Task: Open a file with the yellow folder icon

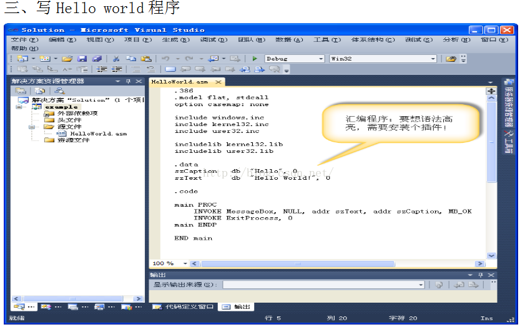Action: point(67,59)
